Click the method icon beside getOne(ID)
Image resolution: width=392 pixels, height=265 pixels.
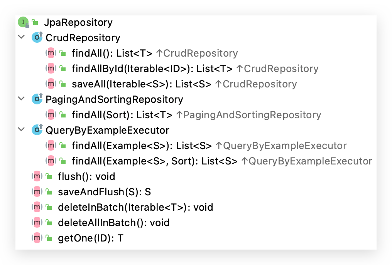37,238
